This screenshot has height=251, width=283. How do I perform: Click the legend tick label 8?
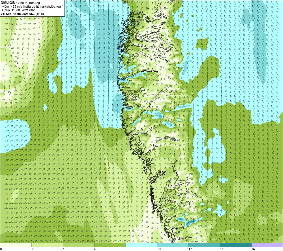click(x=127, y=249)
